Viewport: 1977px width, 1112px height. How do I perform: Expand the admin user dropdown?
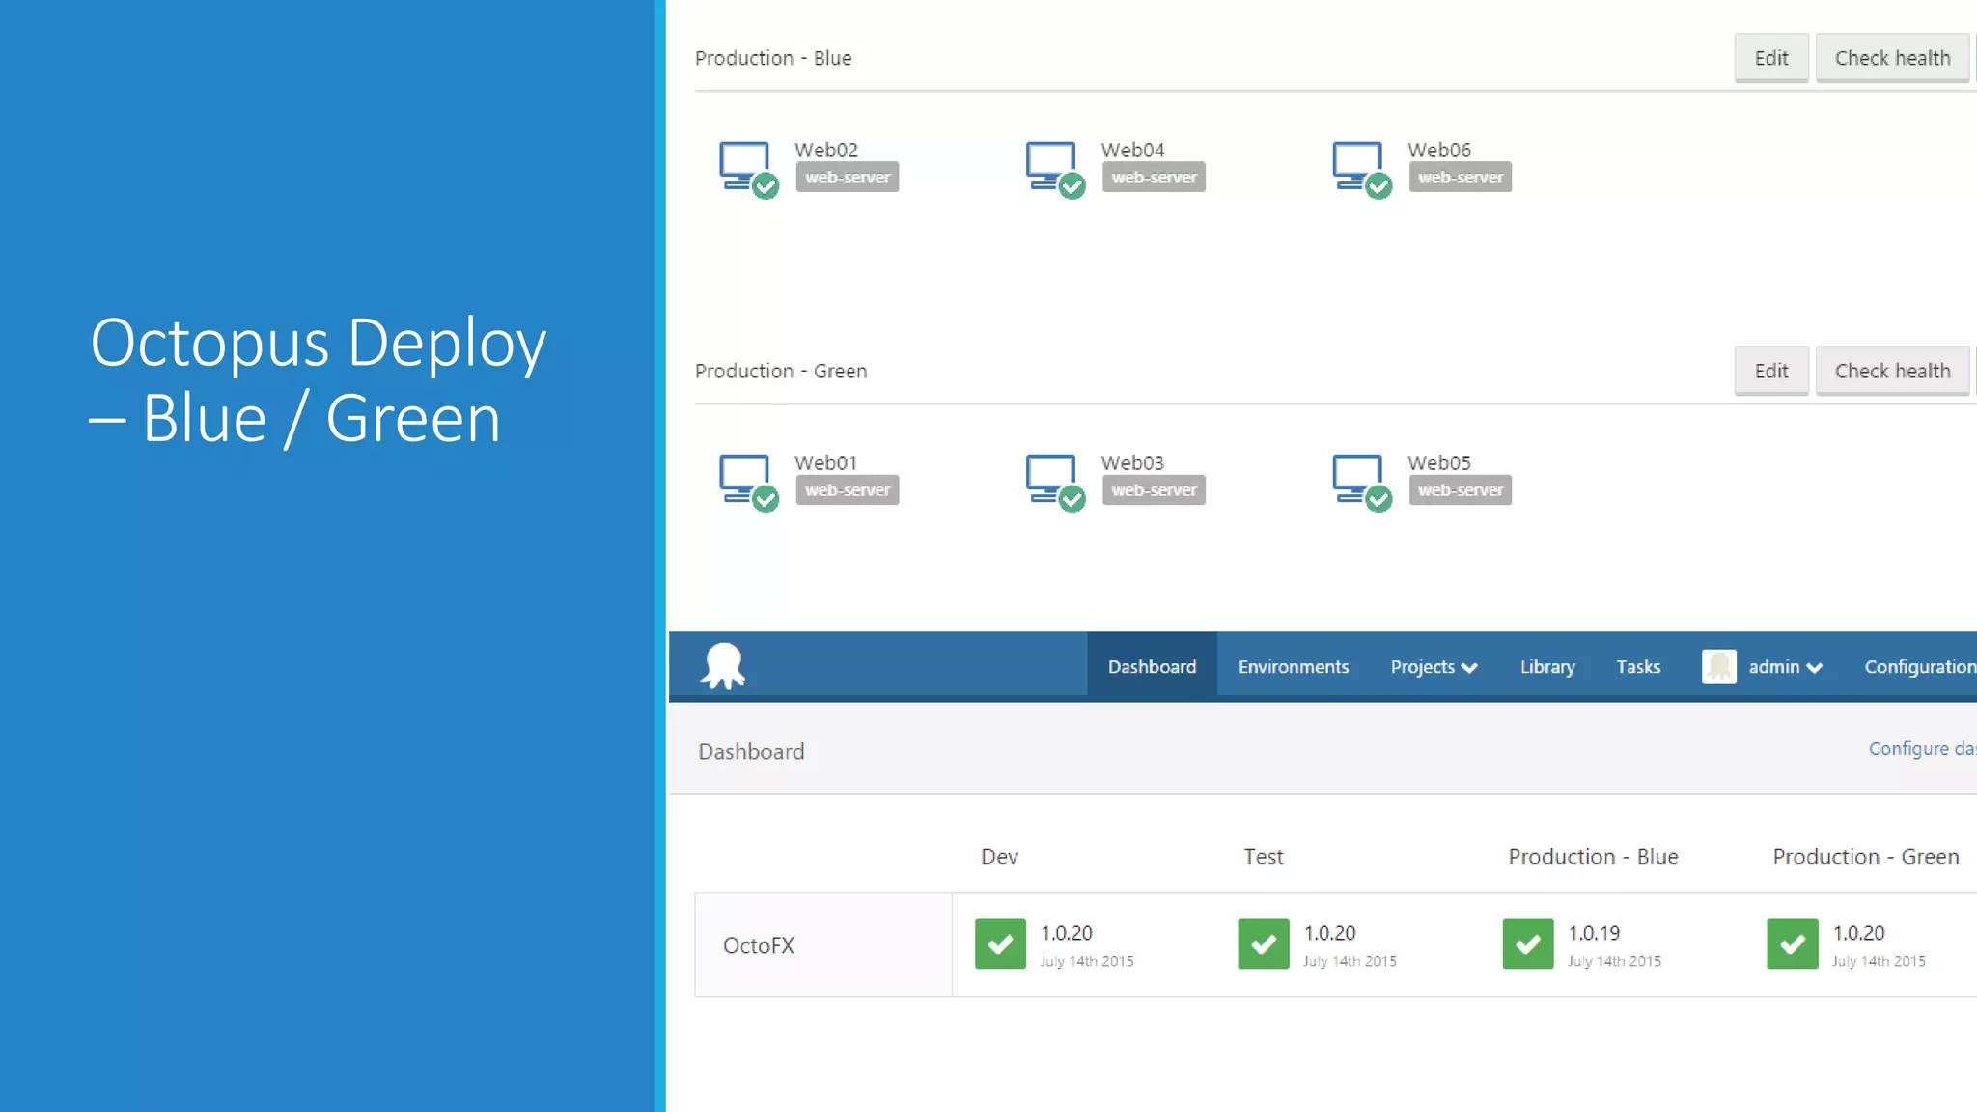(1785, 666)
